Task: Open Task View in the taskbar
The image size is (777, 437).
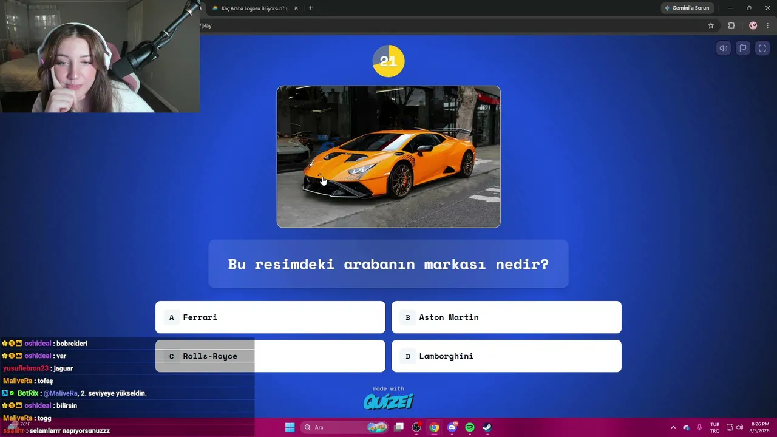Action: [399, 427]
